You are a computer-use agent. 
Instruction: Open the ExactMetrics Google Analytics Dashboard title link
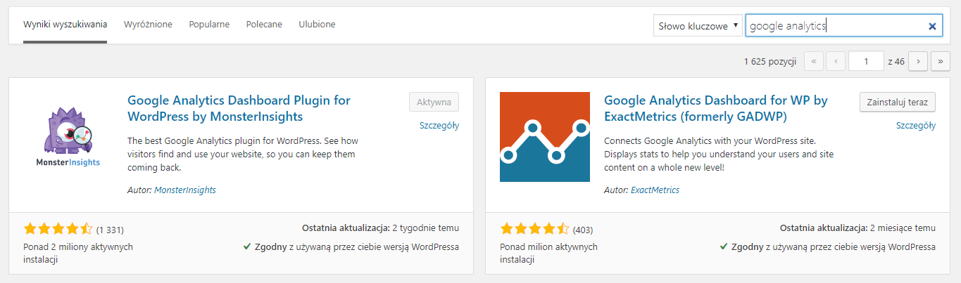715,108
